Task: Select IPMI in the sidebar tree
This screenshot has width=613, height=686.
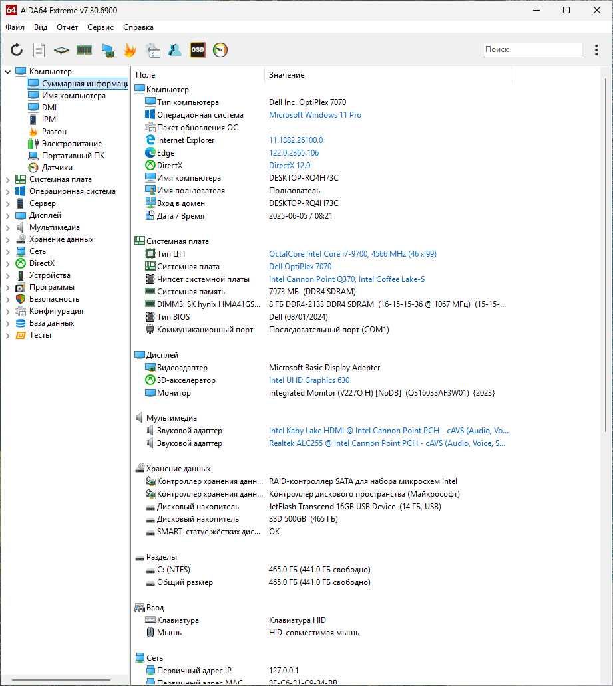Action: click(49, 120)
